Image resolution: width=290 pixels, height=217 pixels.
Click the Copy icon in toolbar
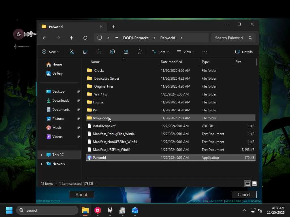[x=85, y=52]
